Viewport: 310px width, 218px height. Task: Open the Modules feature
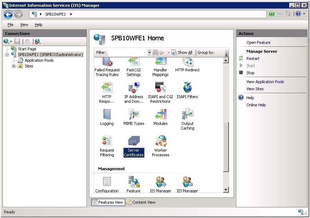tap(160, 117)
